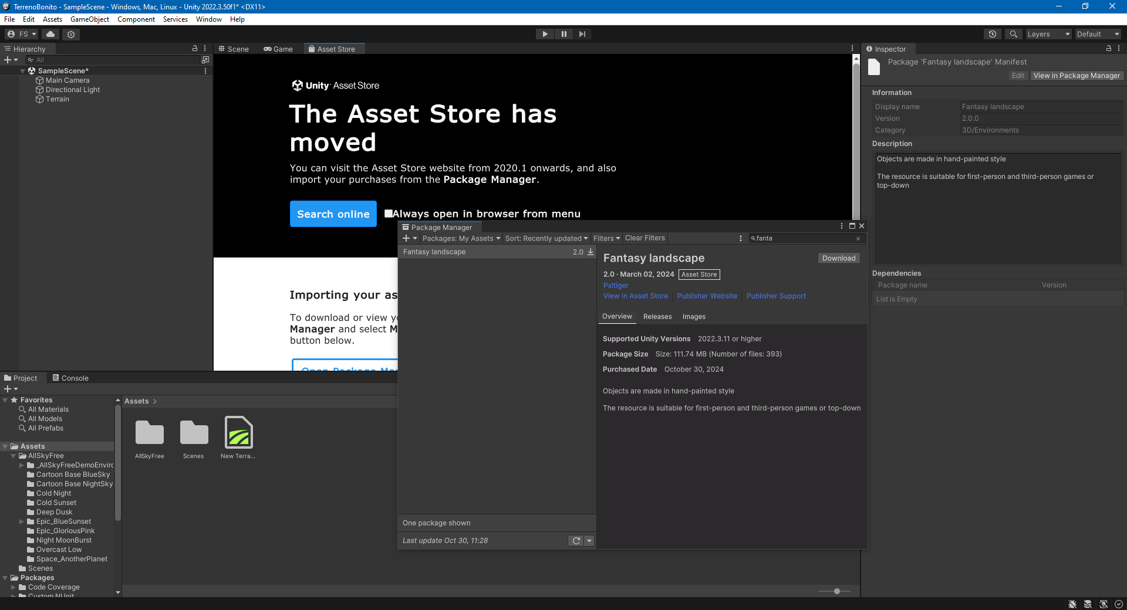Refresh the package list with the reload icon

point(576,541)
